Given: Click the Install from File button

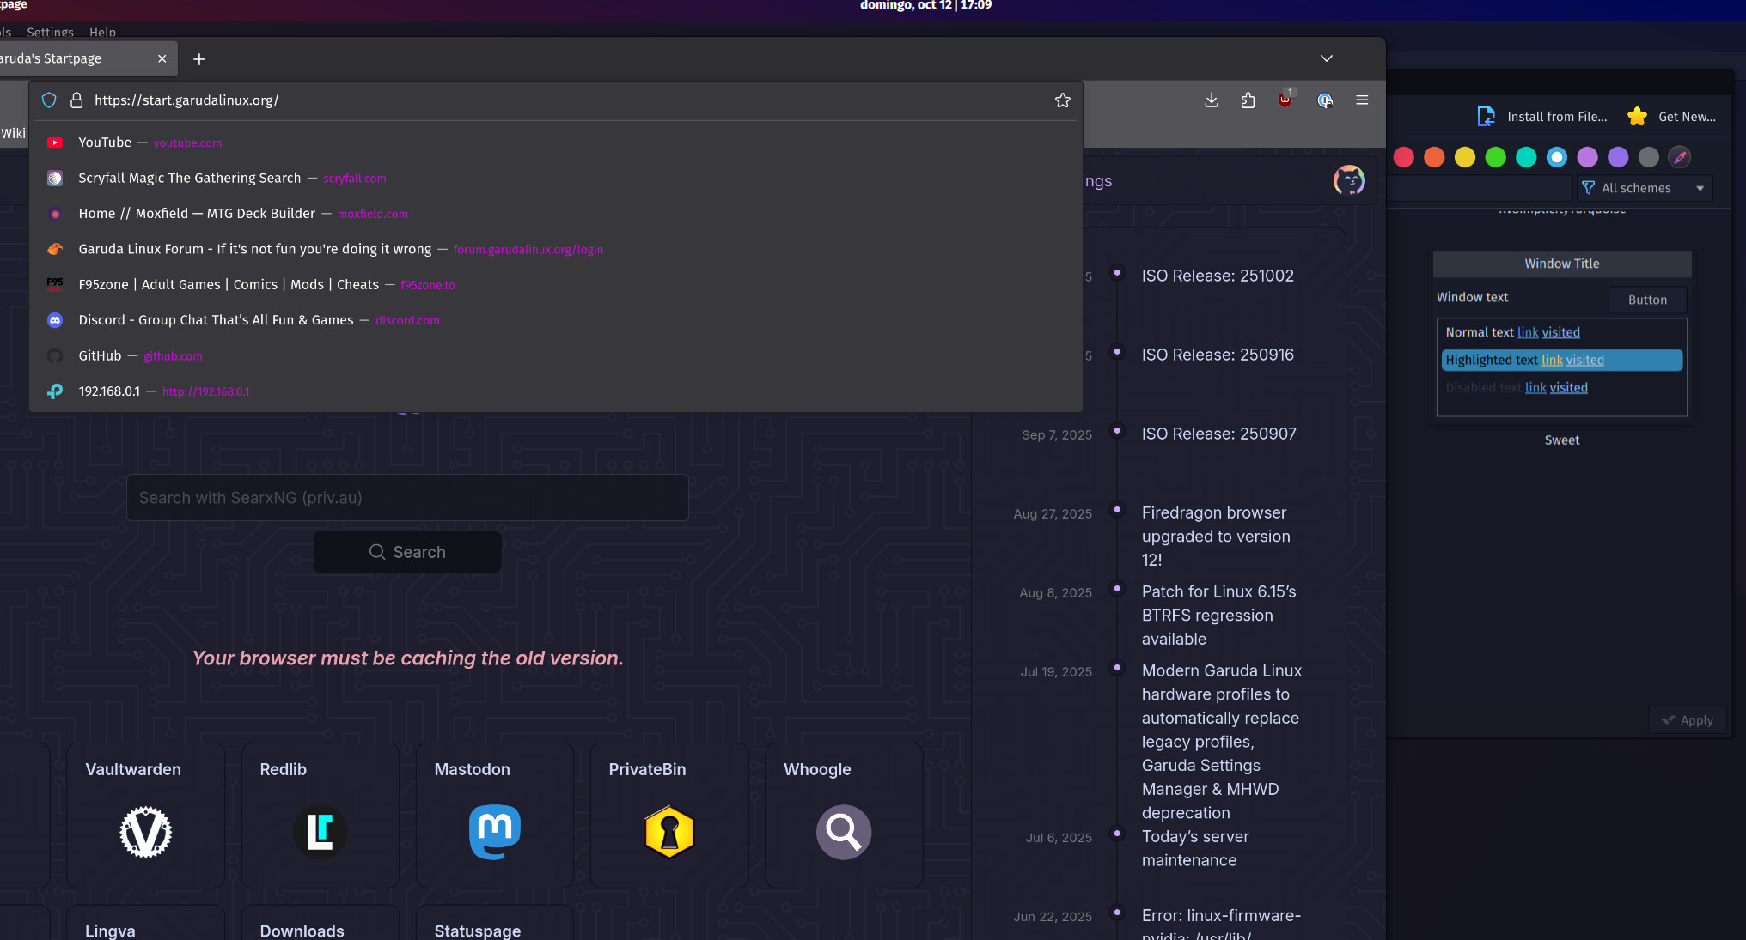Looking at the screenshot, I should coord(1543,117).
